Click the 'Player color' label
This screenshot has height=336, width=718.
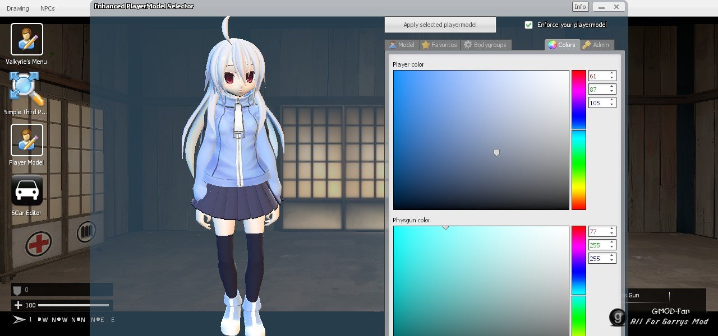pyautogui.click(x=408, y=64)
